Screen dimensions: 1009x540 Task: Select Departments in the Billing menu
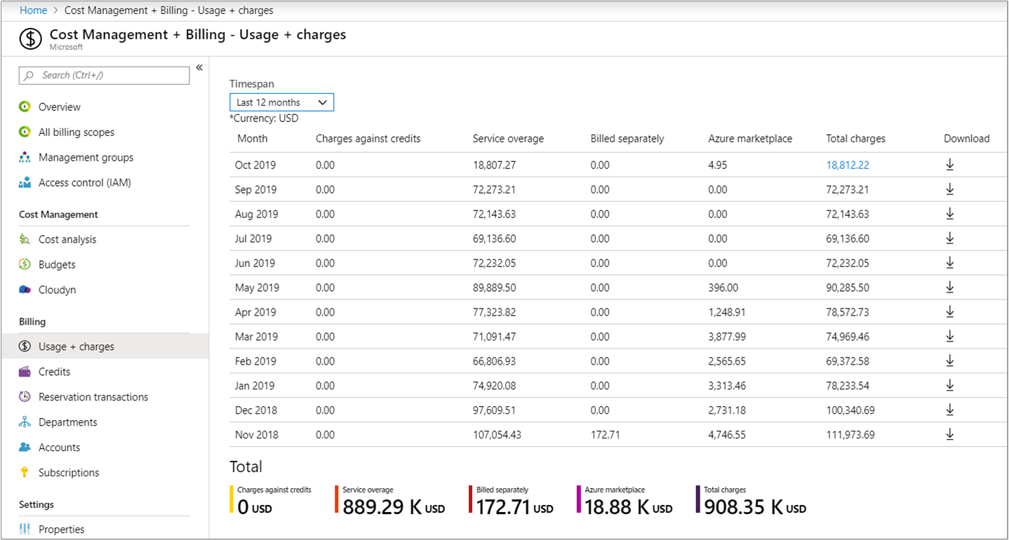click(x=67, y=422)
